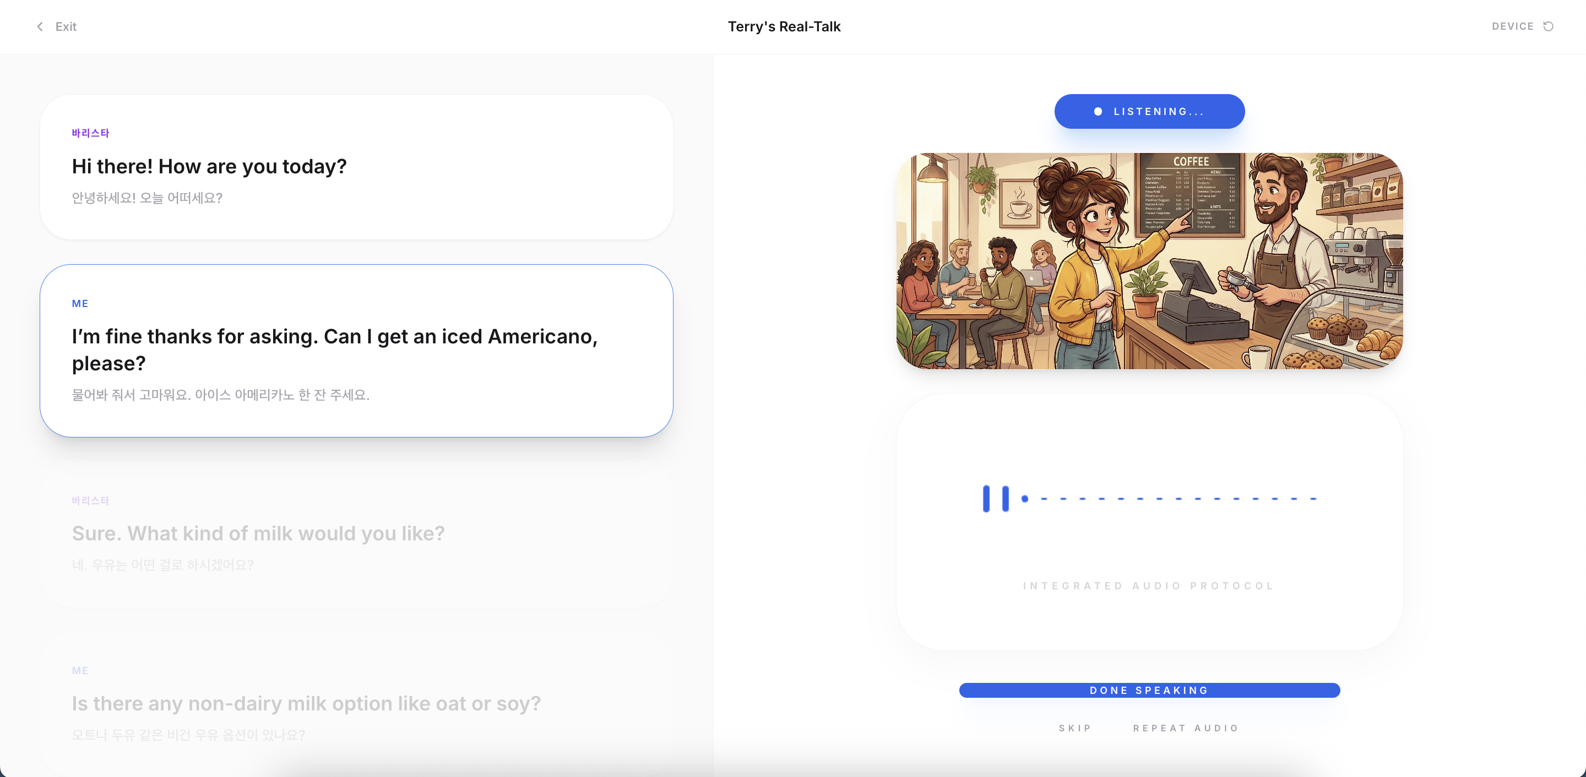Click the device refresh icon
Viewport: 1586px width, 777px height.
1548,26
